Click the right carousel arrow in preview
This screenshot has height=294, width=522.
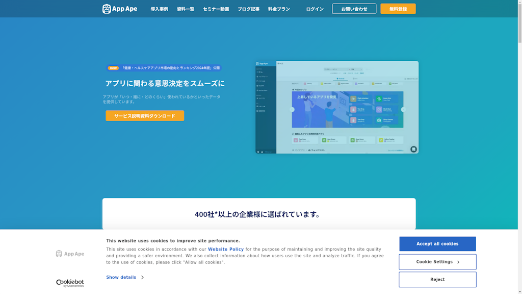click(x=403, y=109)
